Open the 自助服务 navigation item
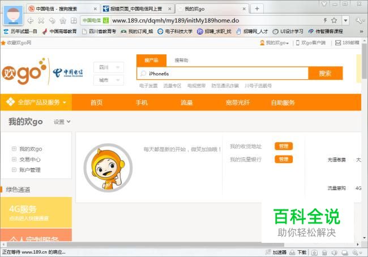368x257 pixels. [283, 102]
